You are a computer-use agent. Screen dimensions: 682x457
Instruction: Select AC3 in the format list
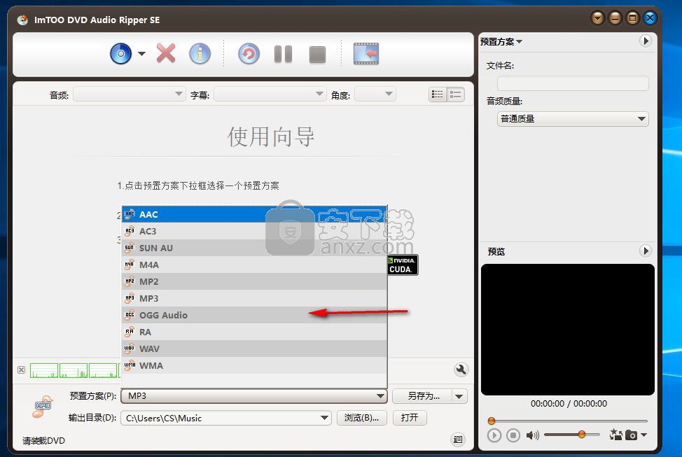point(254,232)
